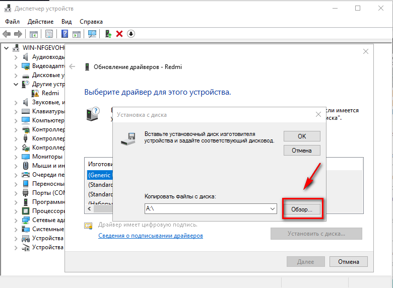
Task: Click the update driver green arrow icon
Action: (108, 34)
